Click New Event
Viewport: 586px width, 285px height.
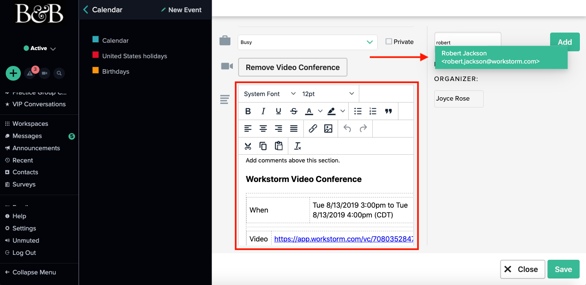coord(181,10)
